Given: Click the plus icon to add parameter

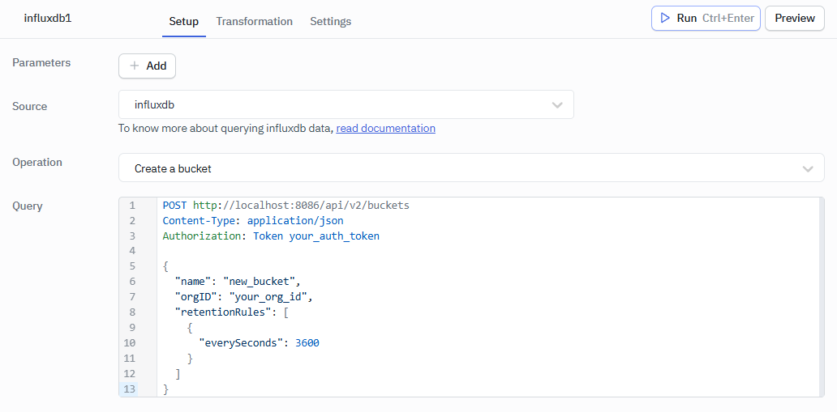Looking at the screenshot, I should tap(135, 66).
